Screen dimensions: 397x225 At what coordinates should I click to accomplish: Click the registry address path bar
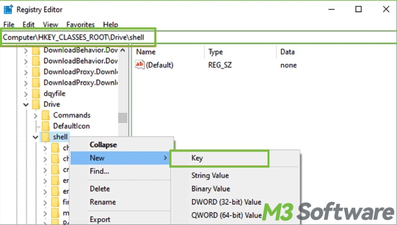click(78, 37)
